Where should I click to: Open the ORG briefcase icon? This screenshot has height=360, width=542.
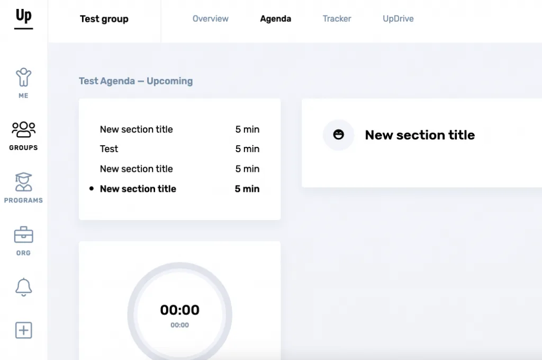point(23,240)
